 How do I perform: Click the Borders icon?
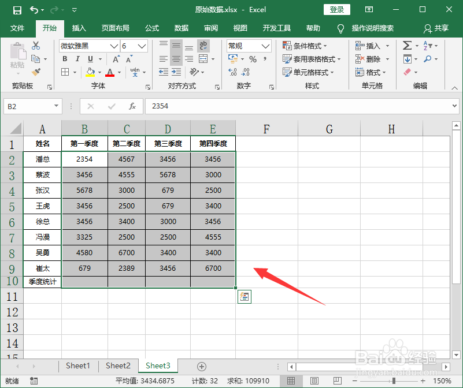(65, 72)
